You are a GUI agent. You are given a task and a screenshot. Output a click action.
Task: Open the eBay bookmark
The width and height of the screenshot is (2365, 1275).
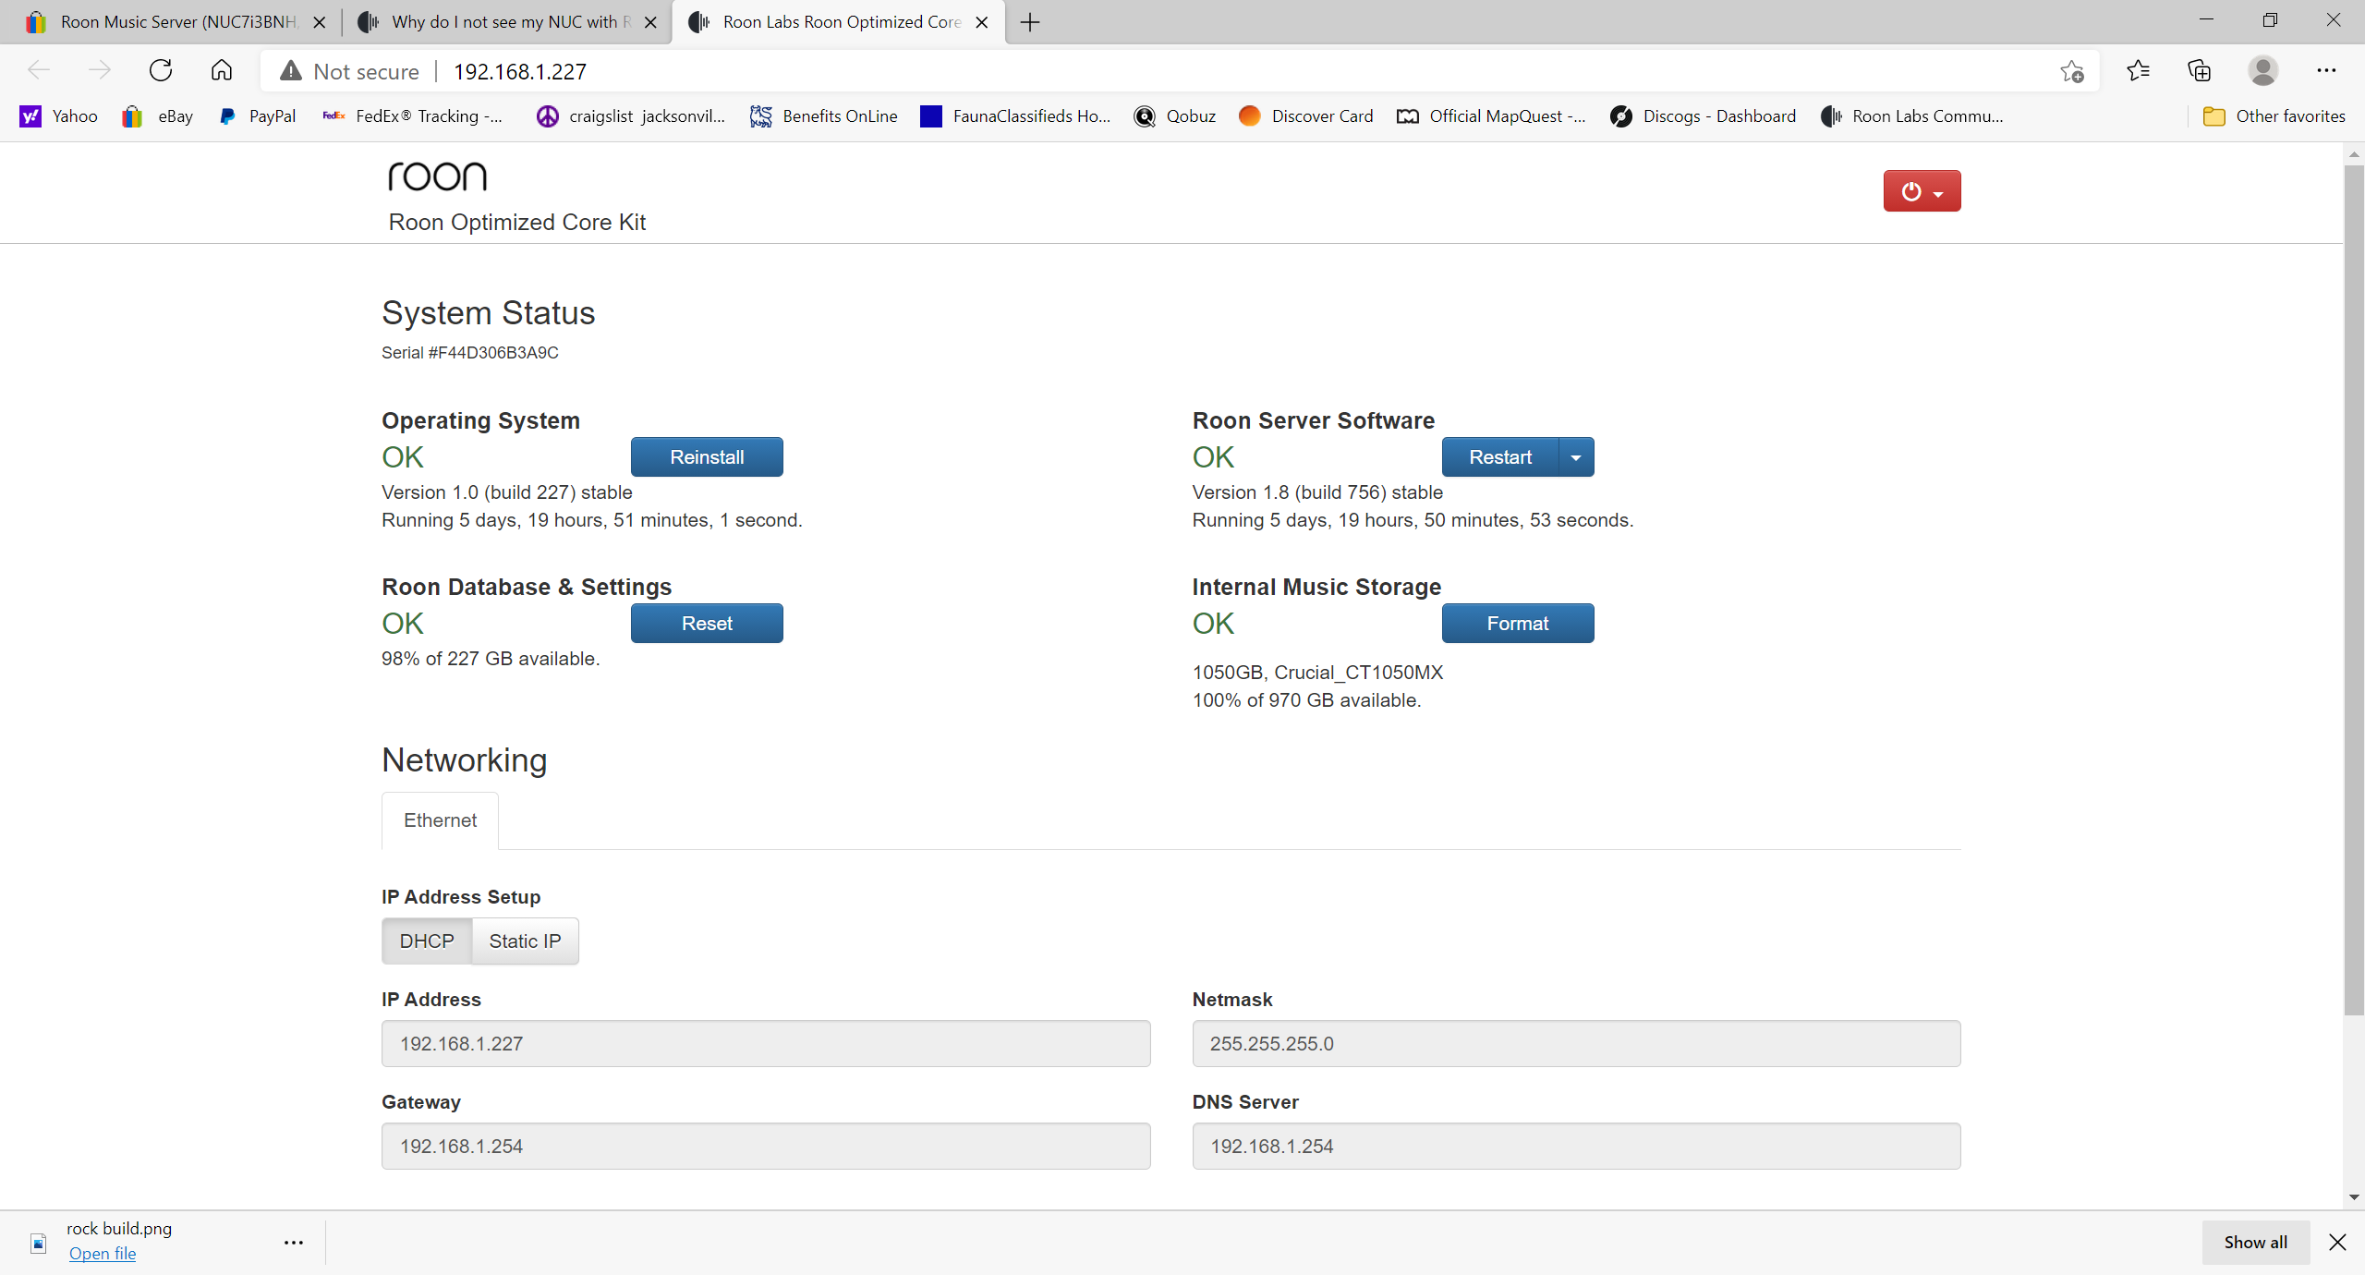pyautogui.click(x=158, y=116)
